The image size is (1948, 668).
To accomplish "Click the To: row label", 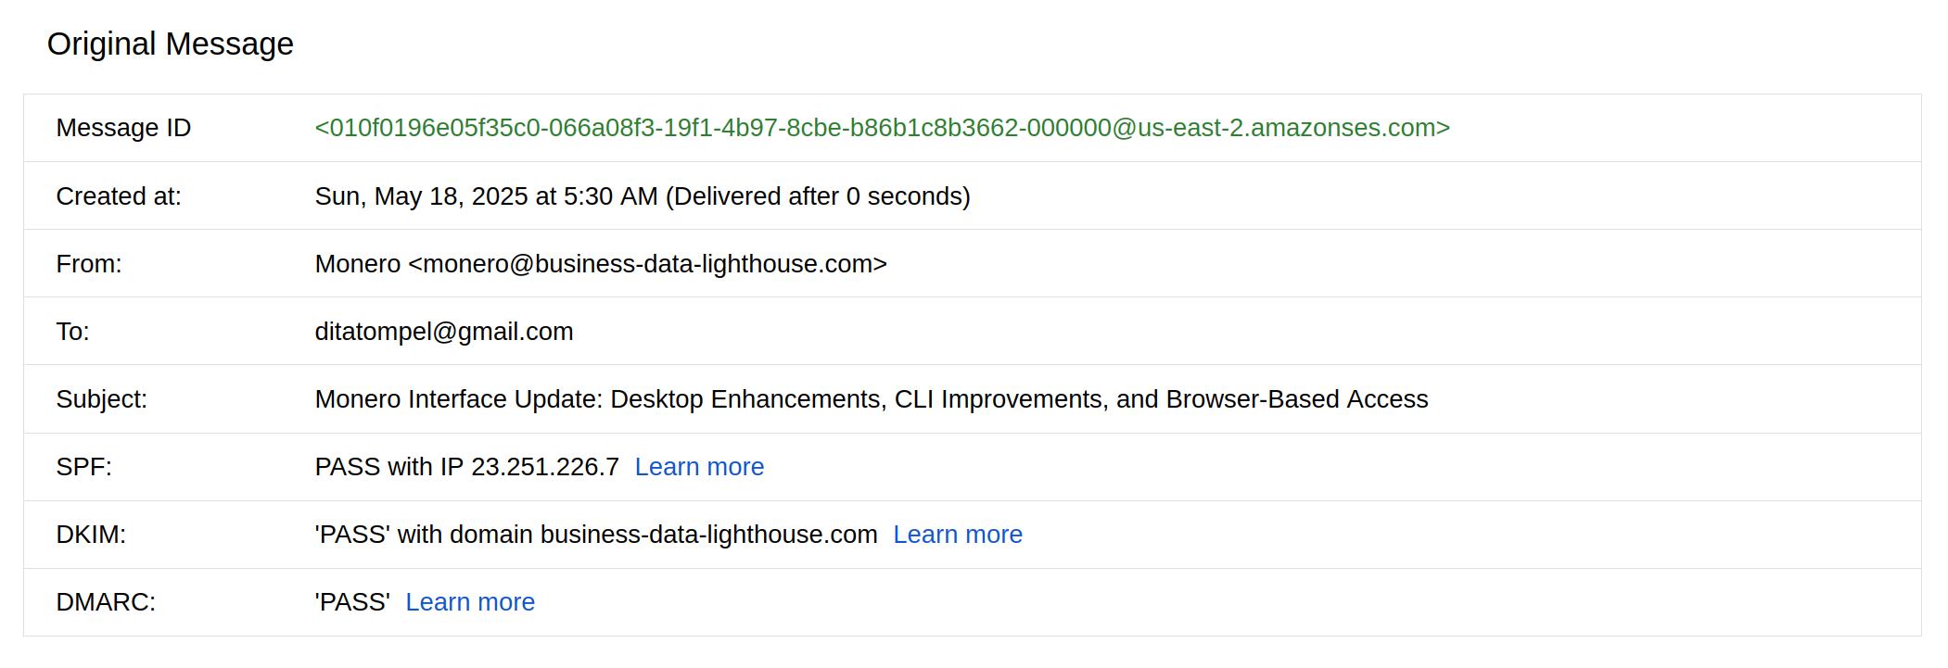I will (73, 332).
